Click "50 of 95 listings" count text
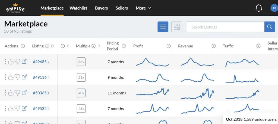This screenshot has height=124, width=278. 18,31
